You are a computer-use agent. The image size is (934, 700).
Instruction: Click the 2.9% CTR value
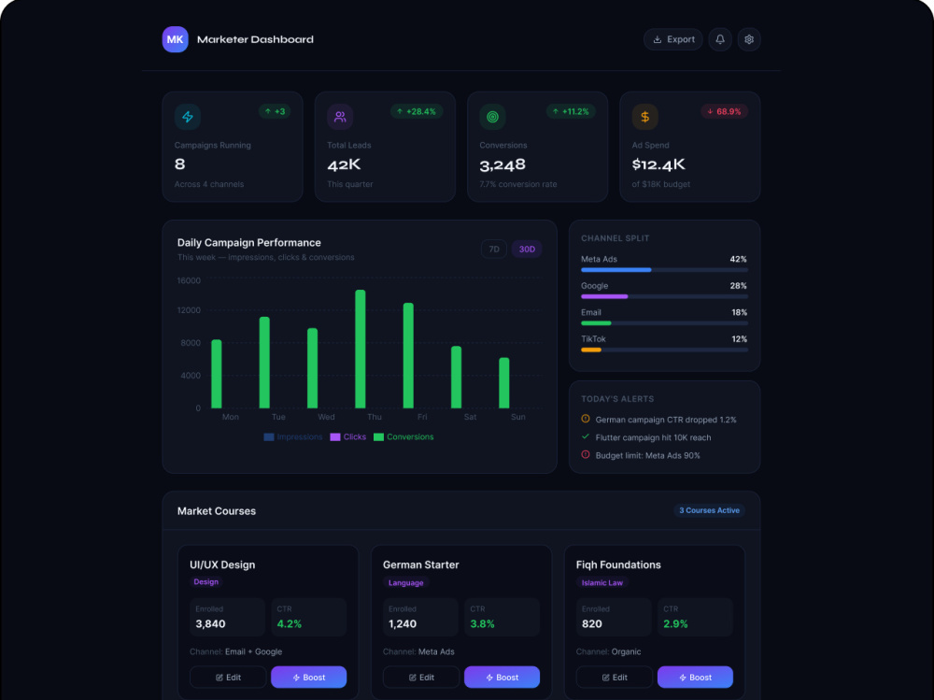pyautogui.click(x=675, y=623)
